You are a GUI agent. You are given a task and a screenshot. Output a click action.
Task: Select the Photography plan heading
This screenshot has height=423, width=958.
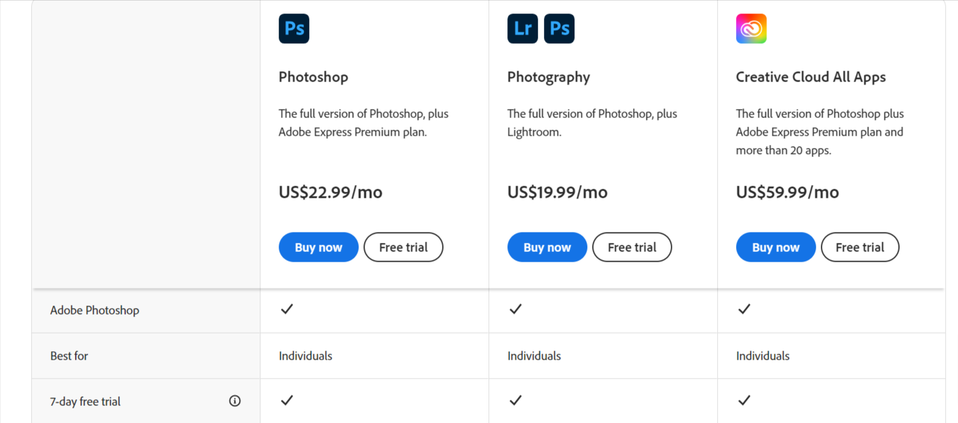tap(549, 77)
